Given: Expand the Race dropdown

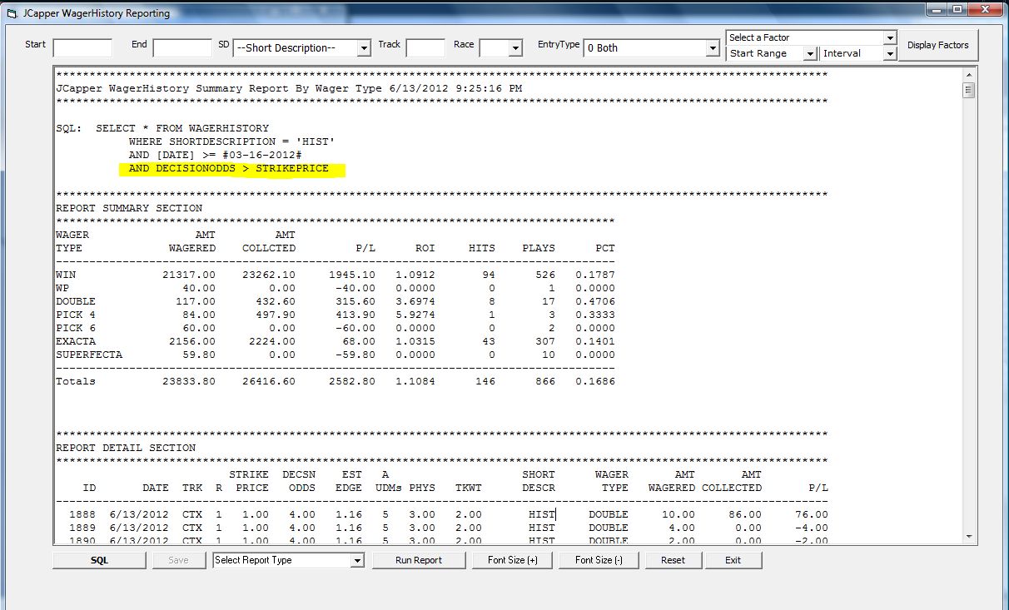Looking at the screenshot, I should (x=515, y=49).
